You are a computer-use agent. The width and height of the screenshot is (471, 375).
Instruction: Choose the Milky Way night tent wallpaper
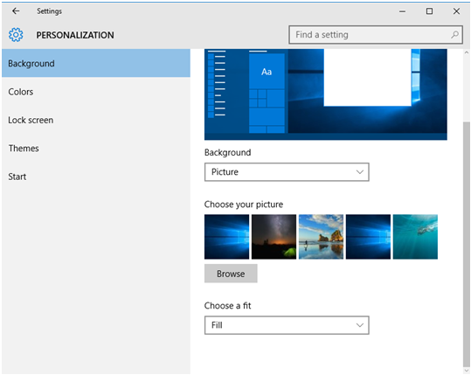click(x=274, y=237)
